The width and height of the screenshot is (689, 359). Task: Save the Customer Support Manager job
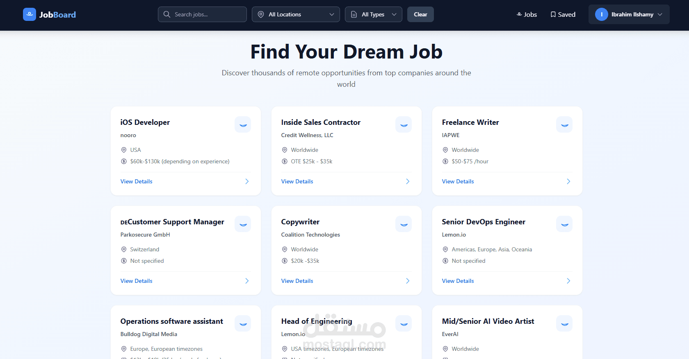[243, 224]
